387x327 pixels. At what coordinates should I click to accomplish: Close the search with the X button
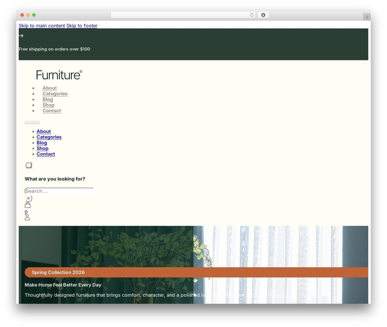(28, 198)
